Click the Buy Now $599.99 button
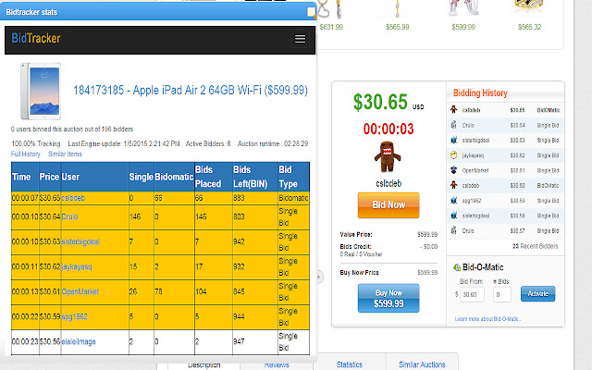The width and height of the screenshot is (592, 370). pos(388,298)
